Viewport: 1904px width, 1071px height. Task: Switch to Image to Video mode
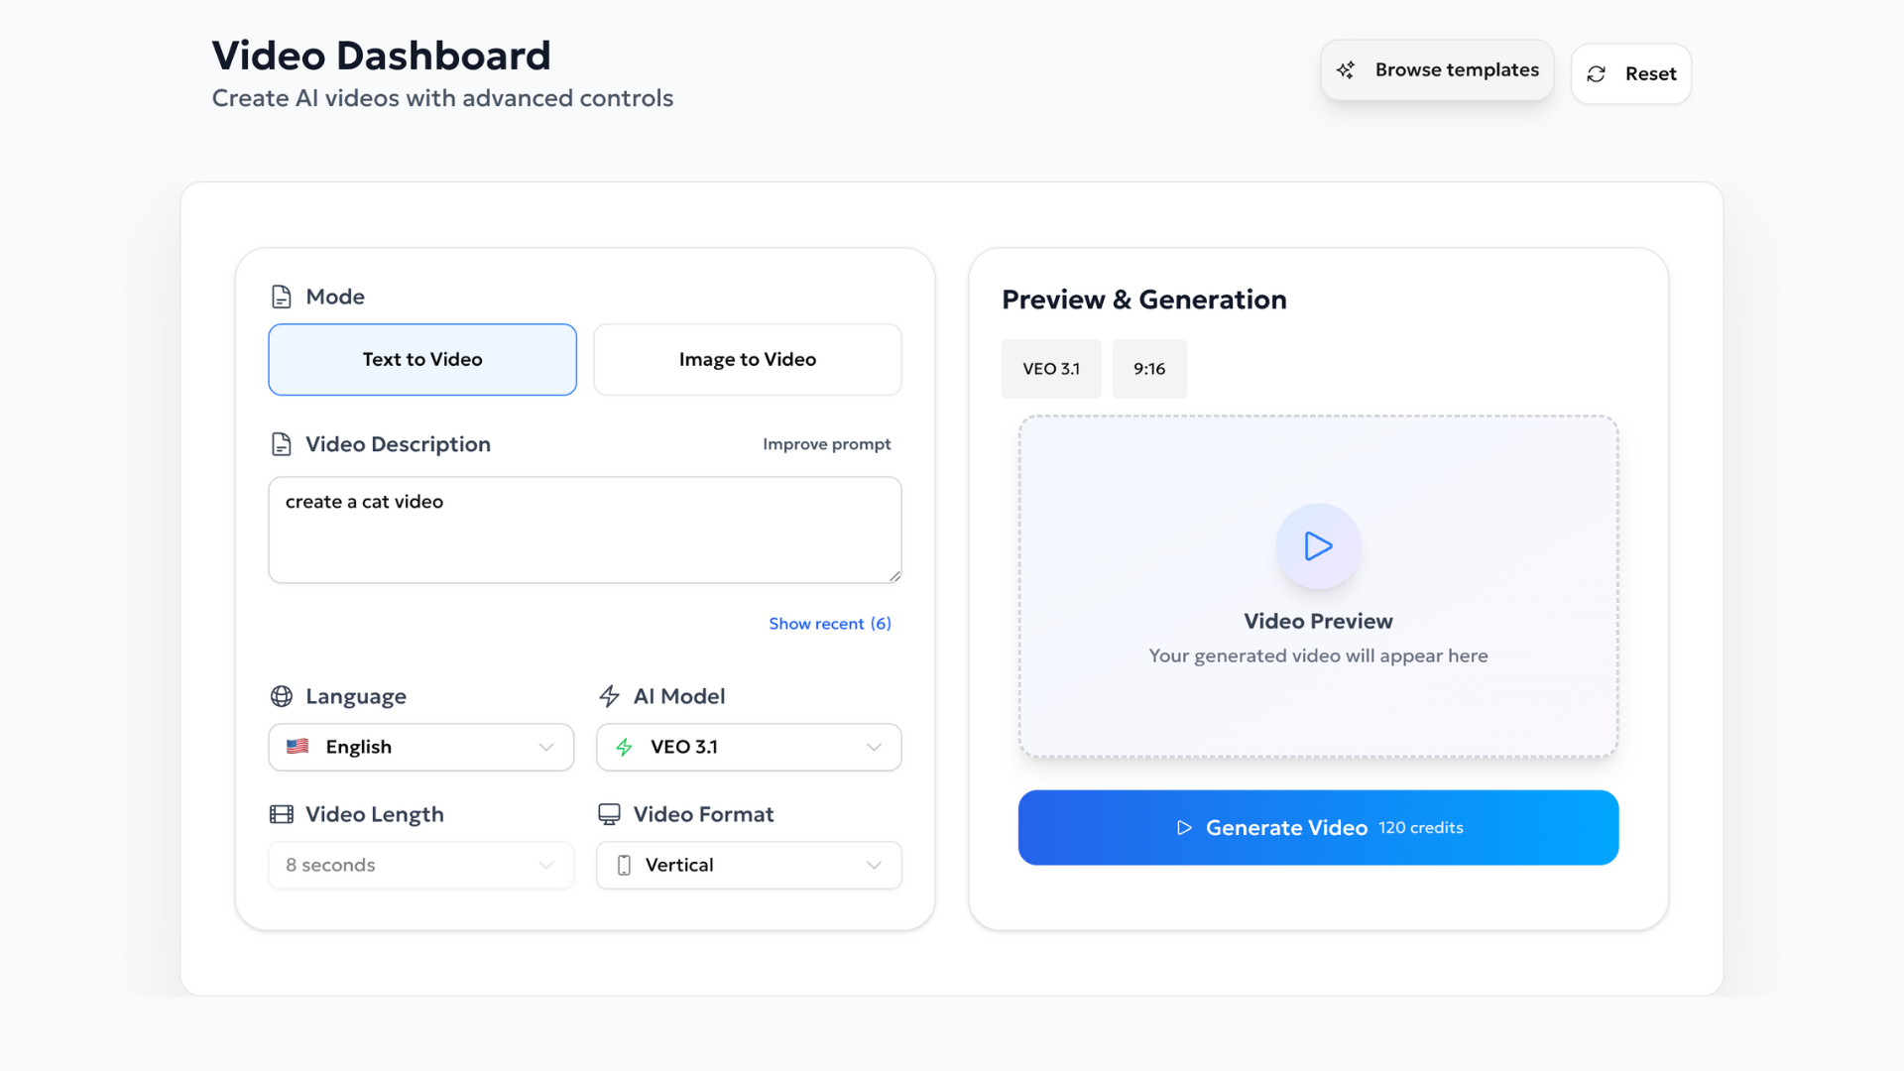(x=747, y=359)
